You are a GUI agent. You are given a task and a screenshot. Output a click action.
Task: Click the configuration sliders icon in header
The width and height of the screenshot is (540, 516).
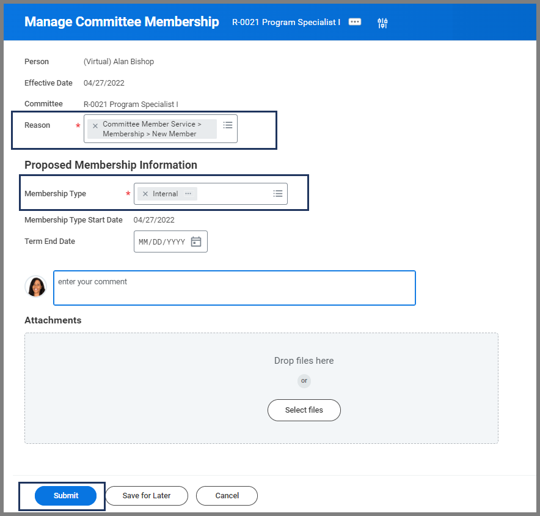click(382, 23)
